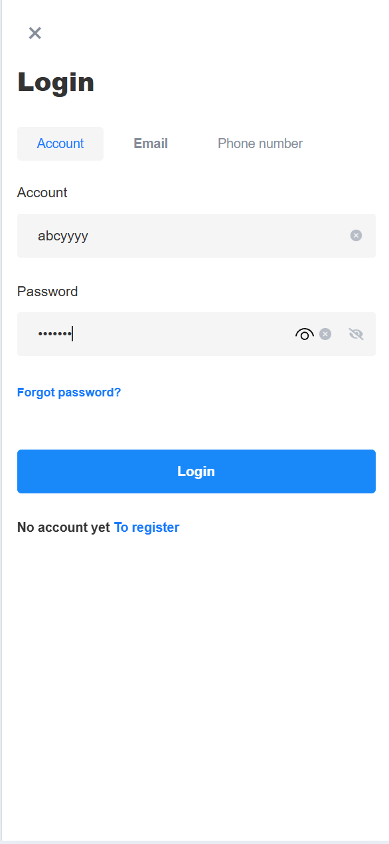The image size is (389, 844).
Task: Click the masked password dots
Action: click(54, 334)
